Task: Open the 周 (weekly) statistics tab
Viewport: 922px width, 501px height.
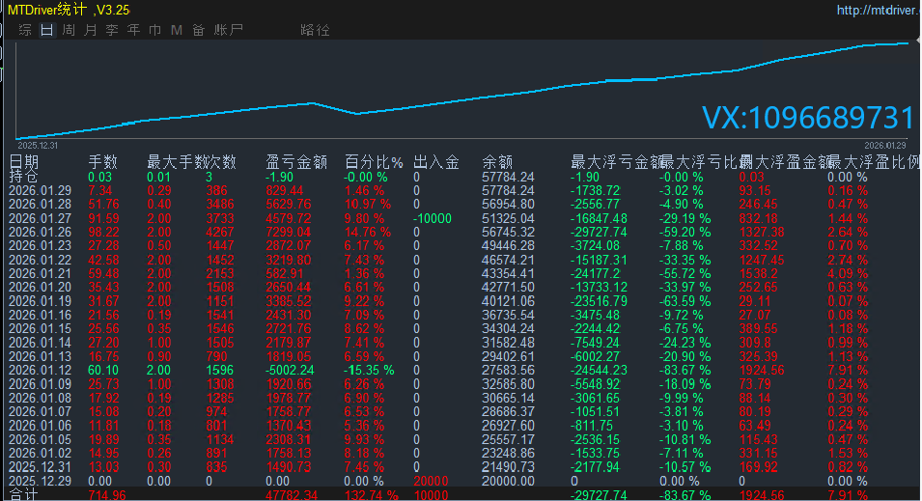Action: [69, 30]
